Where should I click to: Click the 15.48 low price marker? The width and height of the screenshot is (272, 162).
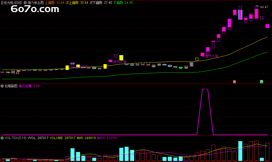[x=15, y=73]
